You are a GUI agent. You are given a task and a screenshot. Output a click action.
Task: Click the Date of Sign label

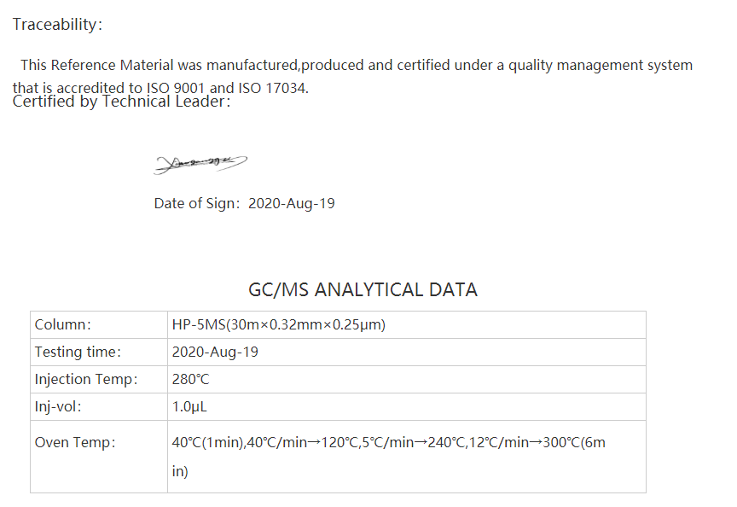[x=197, y=204]
